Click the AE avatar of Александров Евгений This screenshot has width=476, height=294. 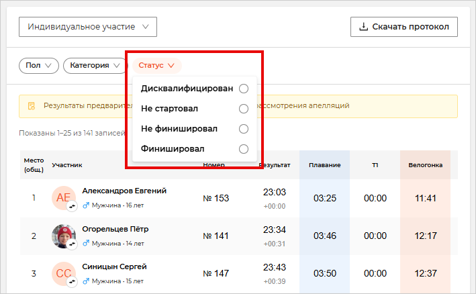(64, 198)
